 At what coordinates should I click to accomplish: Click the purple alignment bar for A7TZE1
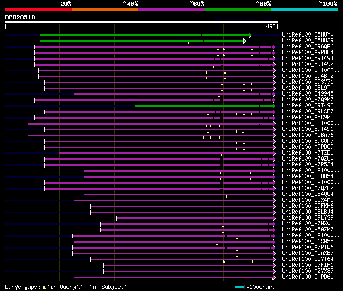tap(166, 154)
